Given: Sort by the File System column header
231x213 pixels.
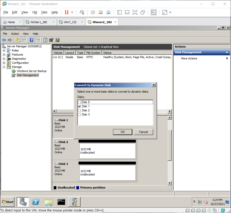Looking at the screenshot, I should click(93, 53).
